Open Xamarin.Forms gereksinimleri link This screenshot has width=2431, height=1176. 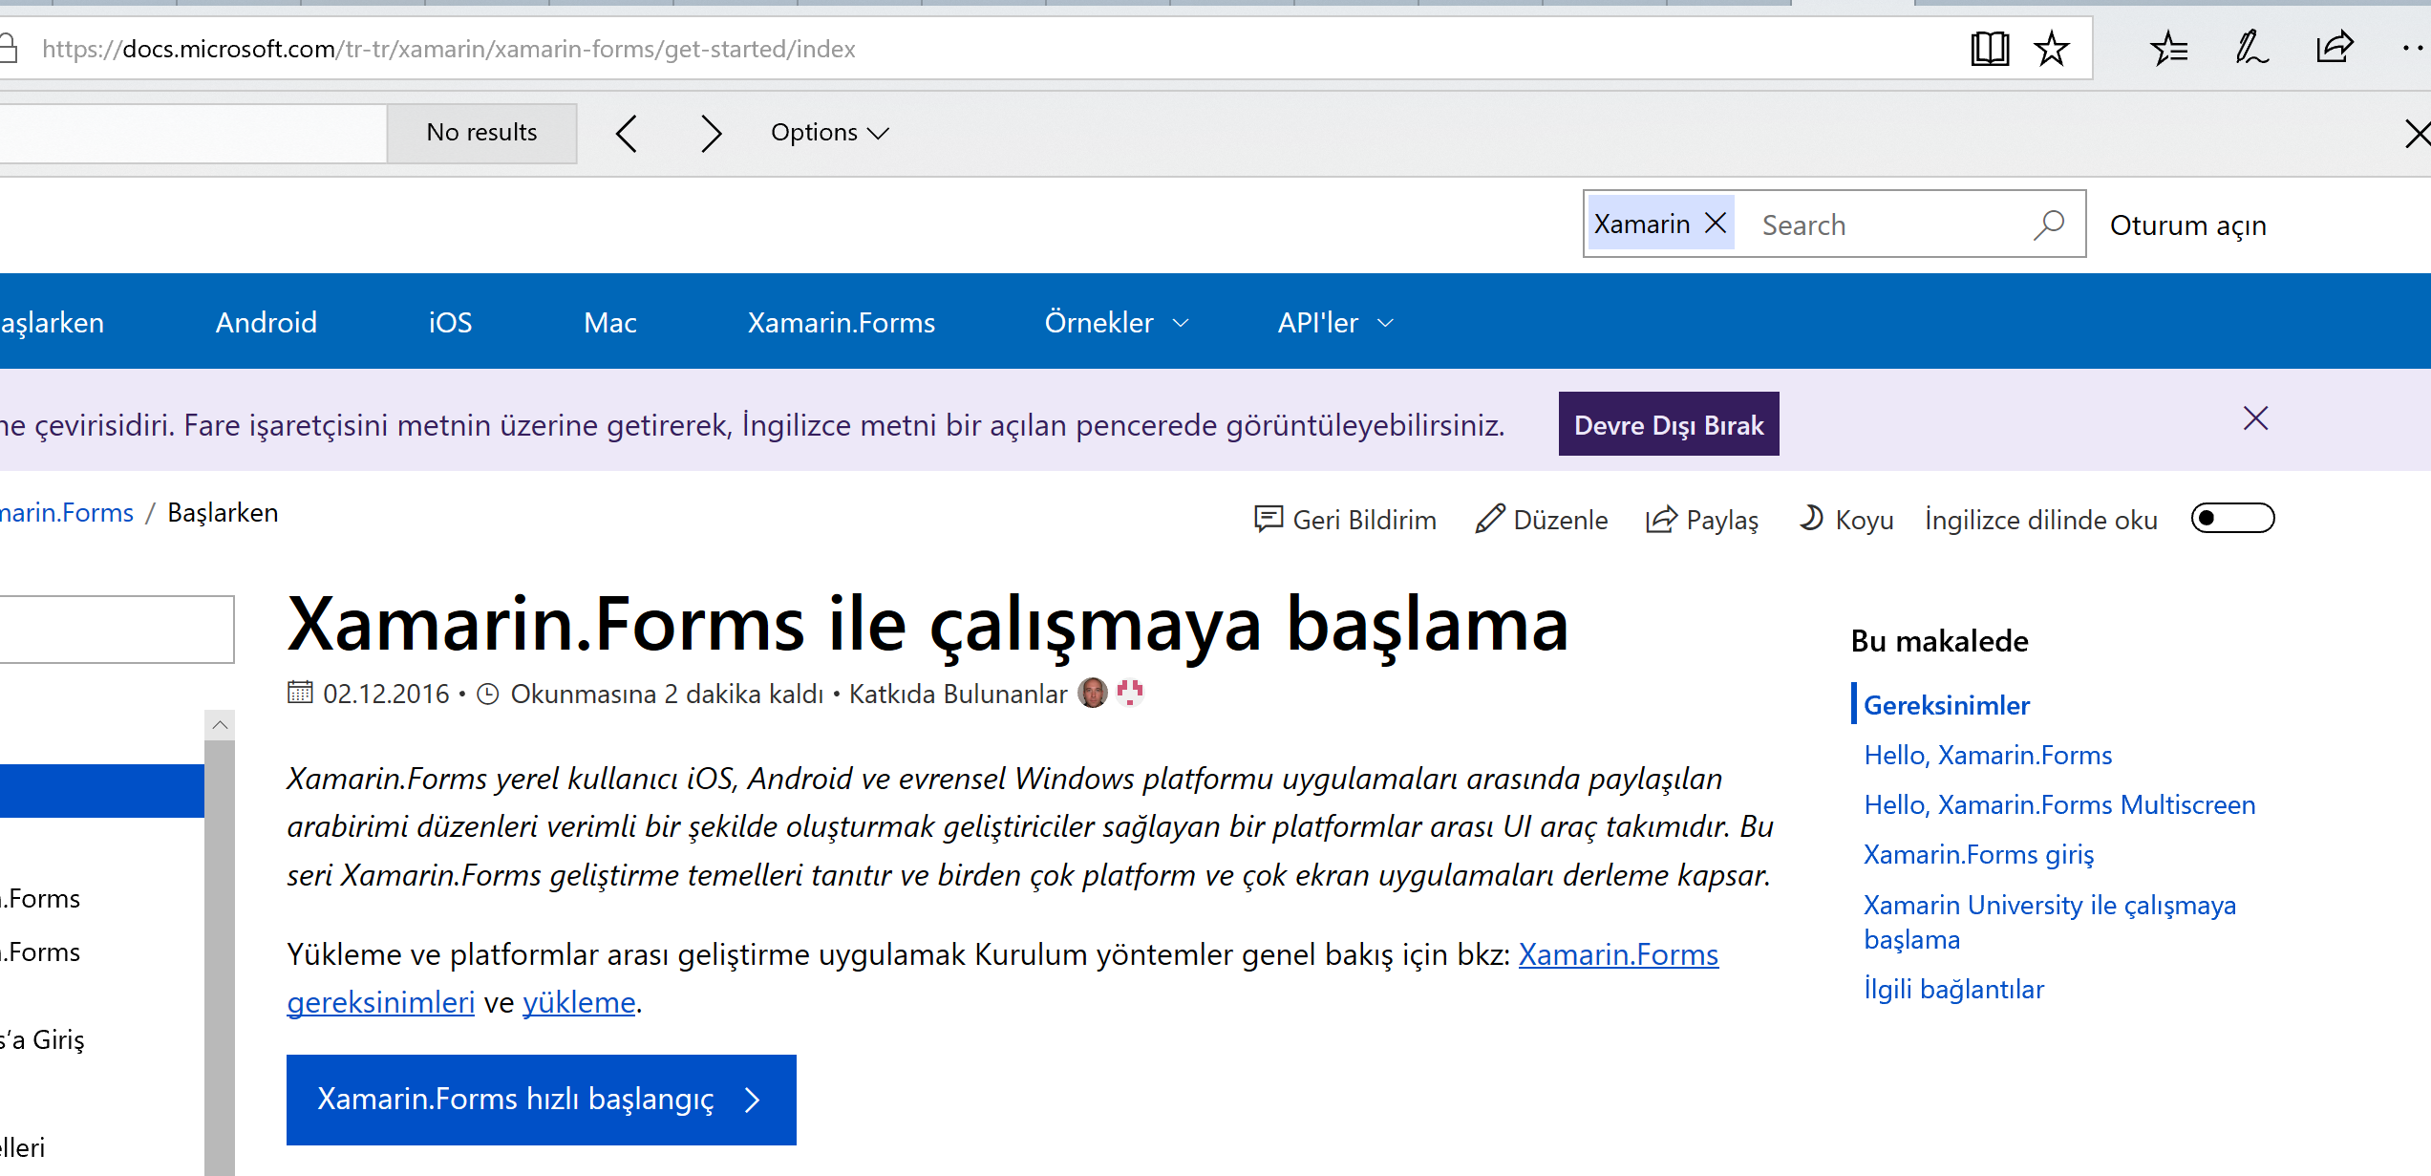coord(1618,954)
